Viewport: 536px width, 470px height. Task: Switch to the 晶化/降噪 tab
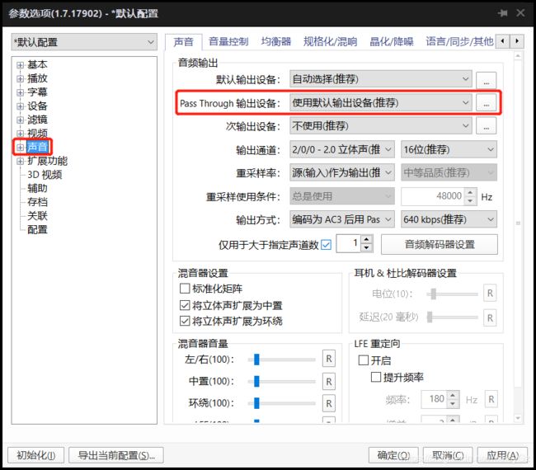click(392, 42)
